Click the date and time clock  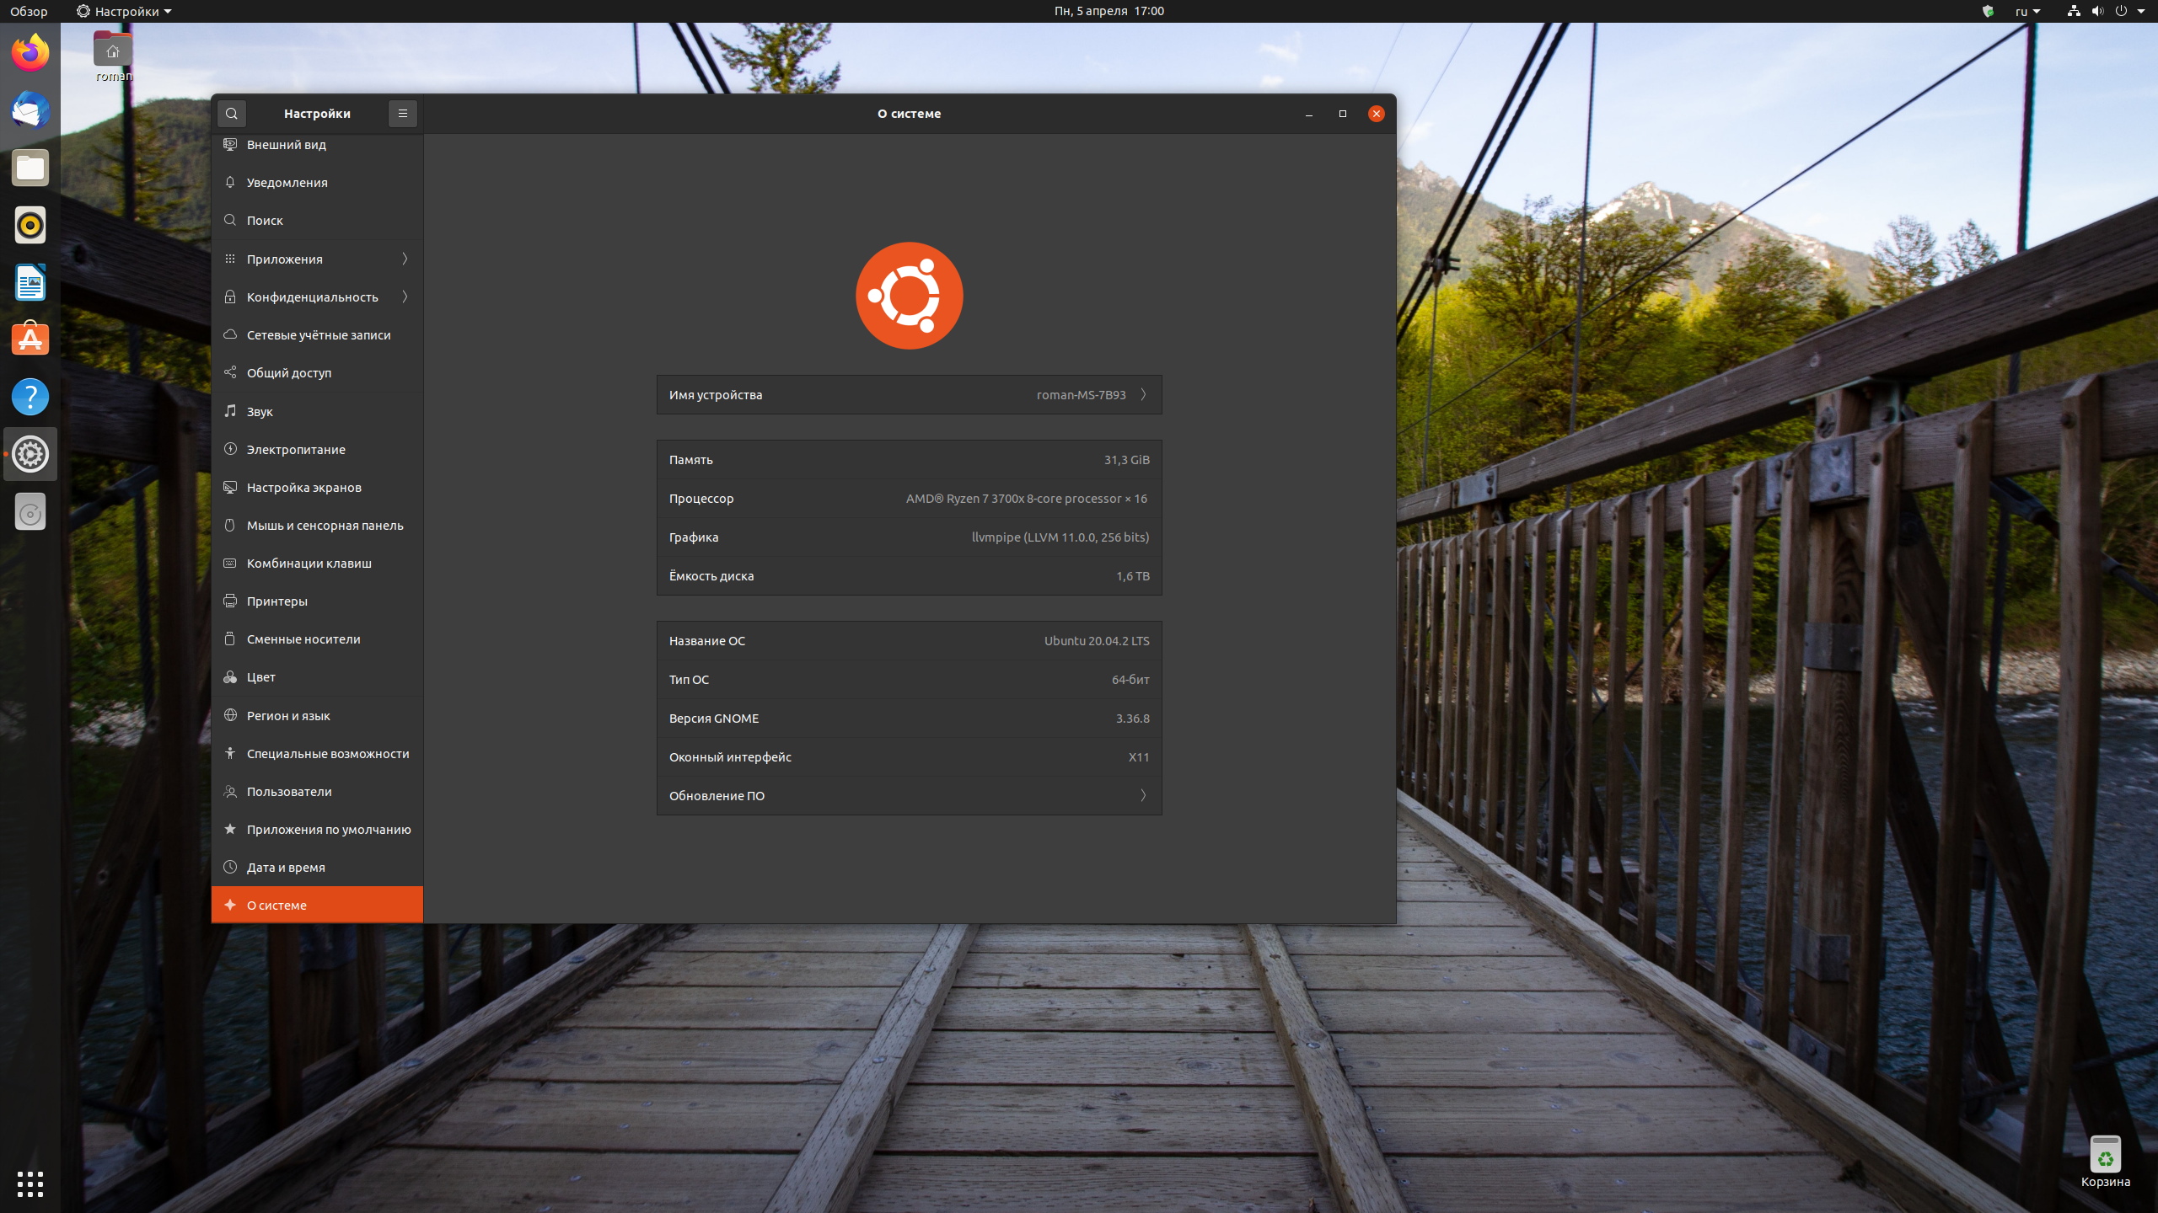1109,11
